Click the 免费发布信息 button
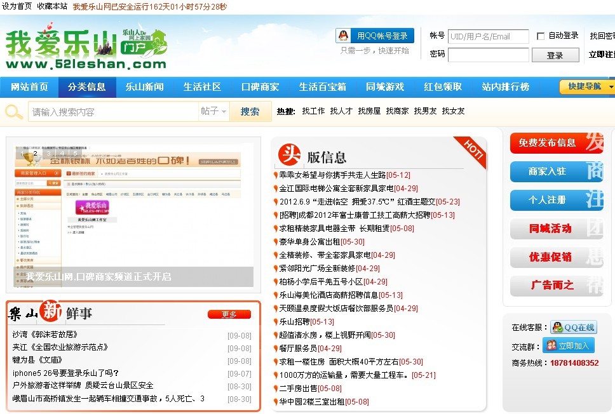The width and height of the screenshot is (615, 414). (557, 143)
